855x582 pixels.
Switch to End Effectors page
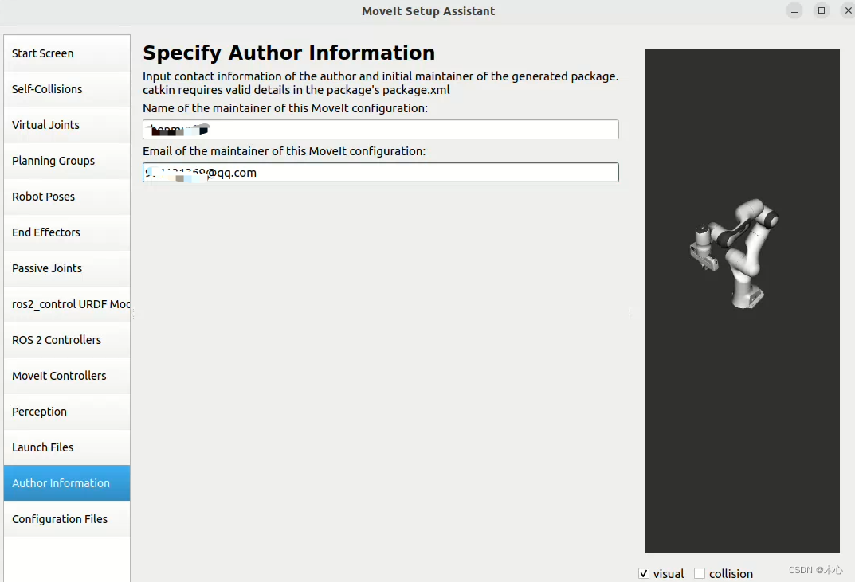pos(66,232)
